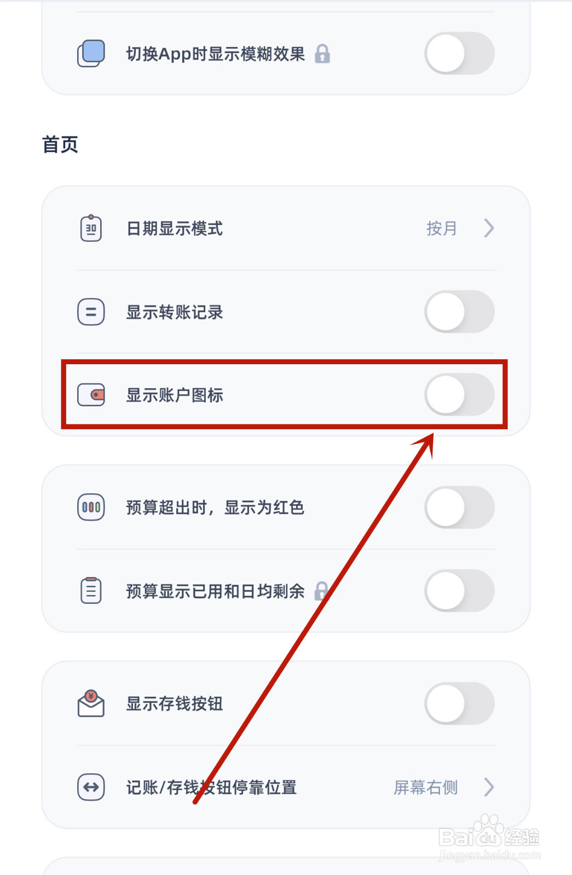Toggle 预算显示已用和日均剩余 switch
This screenshot has height=875, width=572.
click(x=459, y=591)
